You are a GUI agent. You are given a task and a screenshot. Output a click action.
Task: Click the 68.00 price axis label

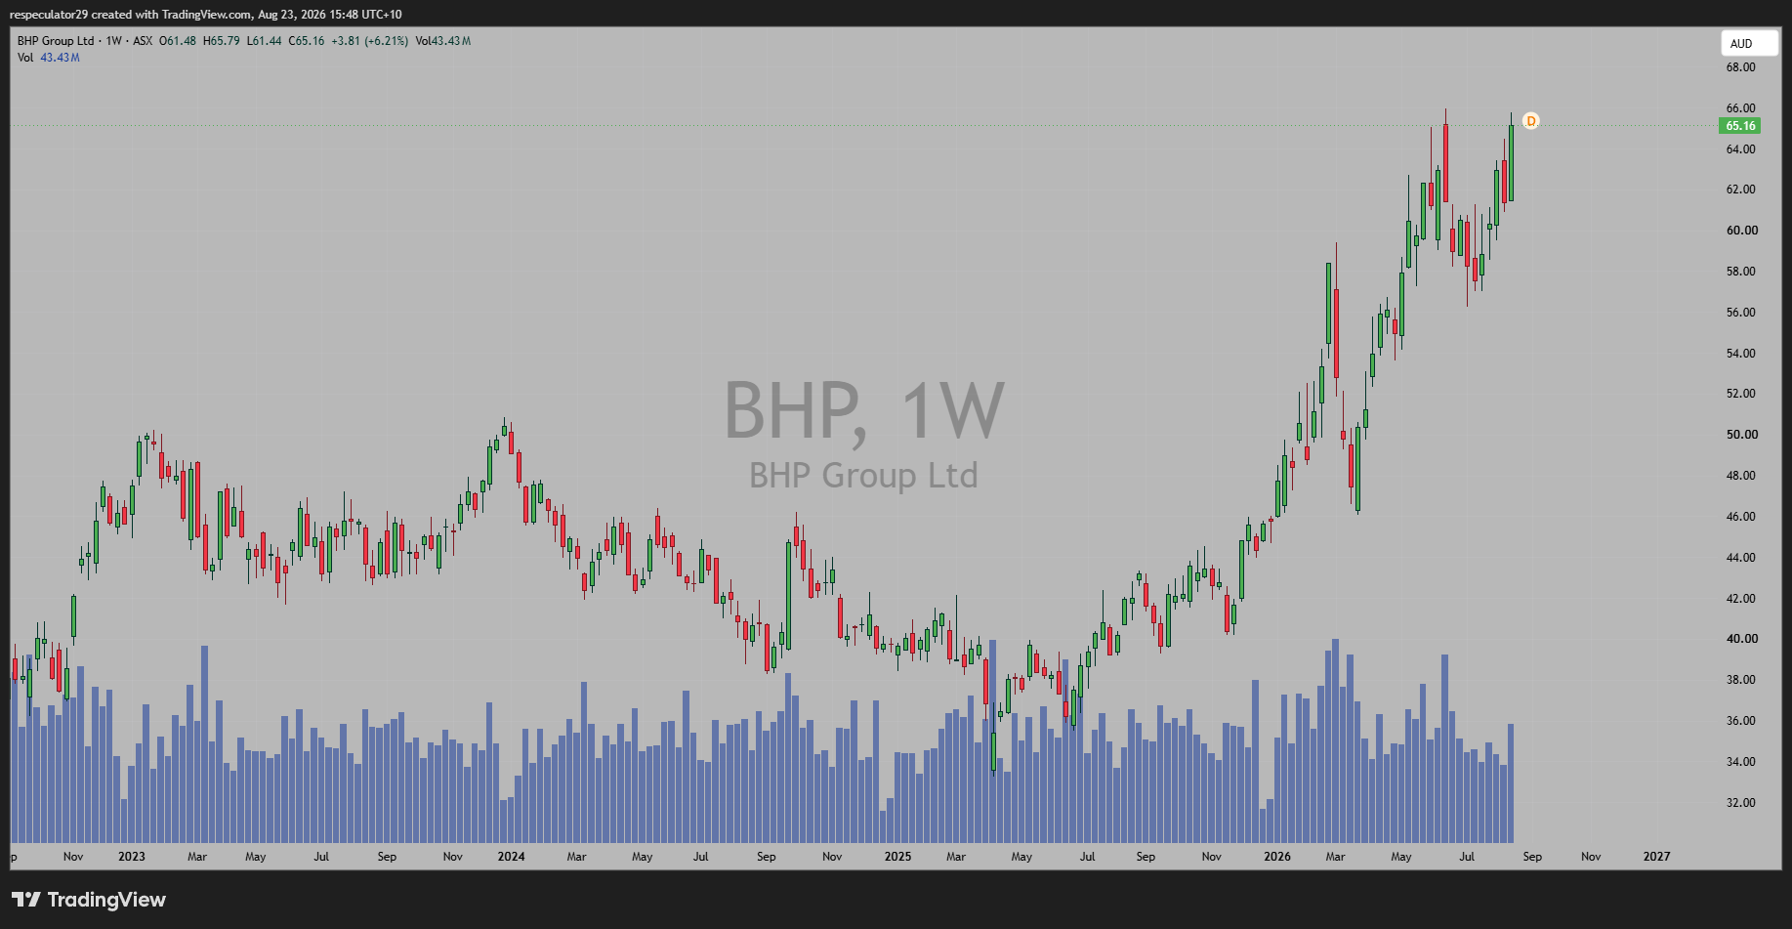[1740, 67]
